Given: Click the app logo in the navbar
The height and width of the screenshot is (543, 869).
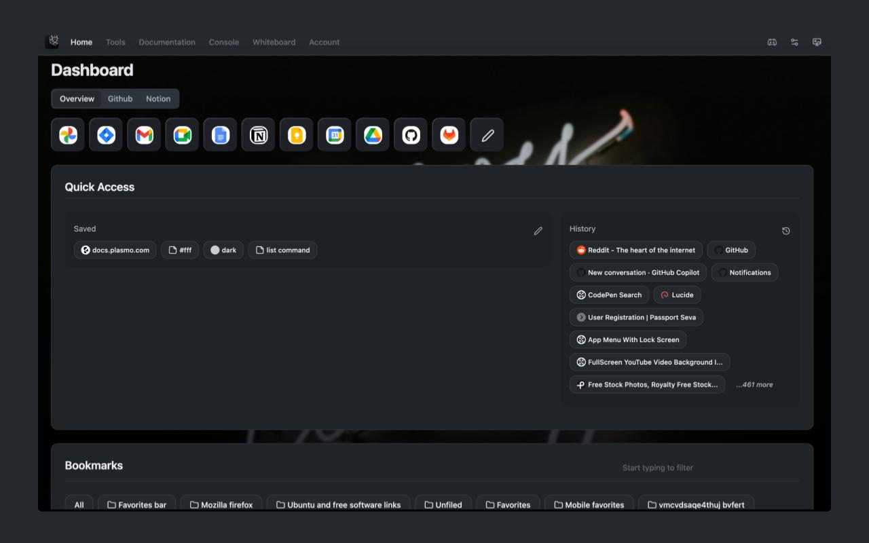Looking at the screenshot, I should coord(52,42).
